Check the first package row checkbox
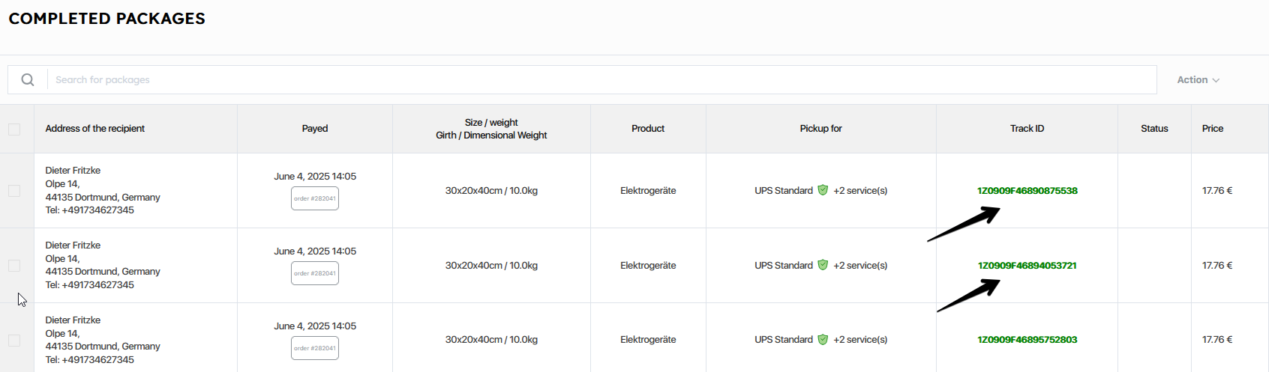The width and height of the screenshot is (1269, 372). (x=14, y=191)
